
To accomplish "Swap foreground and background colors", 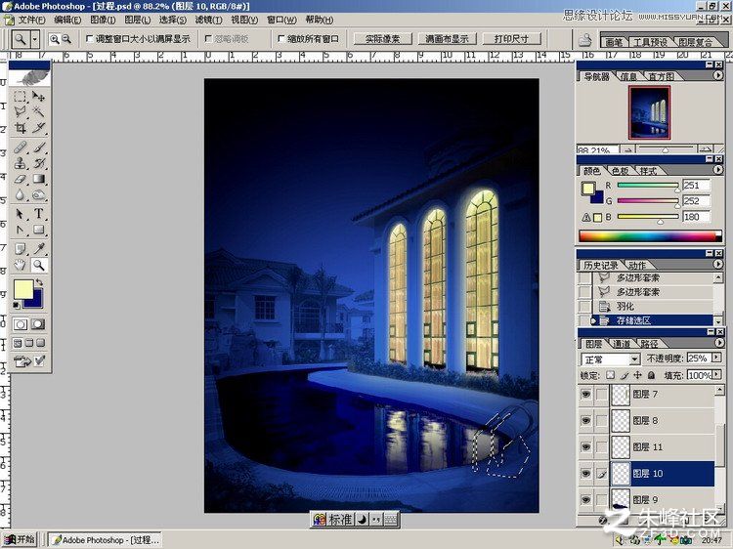I will [39, 282].
